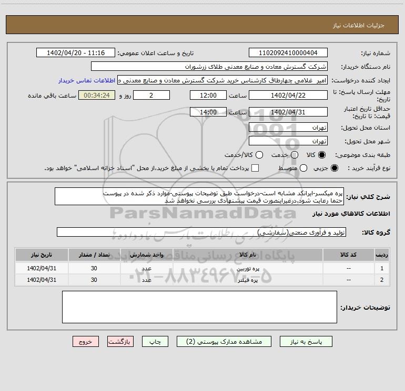Image resolution: width=405 pixels, height=391 pixels.
Task: Tick the اسناد خزانه اسلامی payment checkbox
Action: pyautogui.click(x=255, y=168)
